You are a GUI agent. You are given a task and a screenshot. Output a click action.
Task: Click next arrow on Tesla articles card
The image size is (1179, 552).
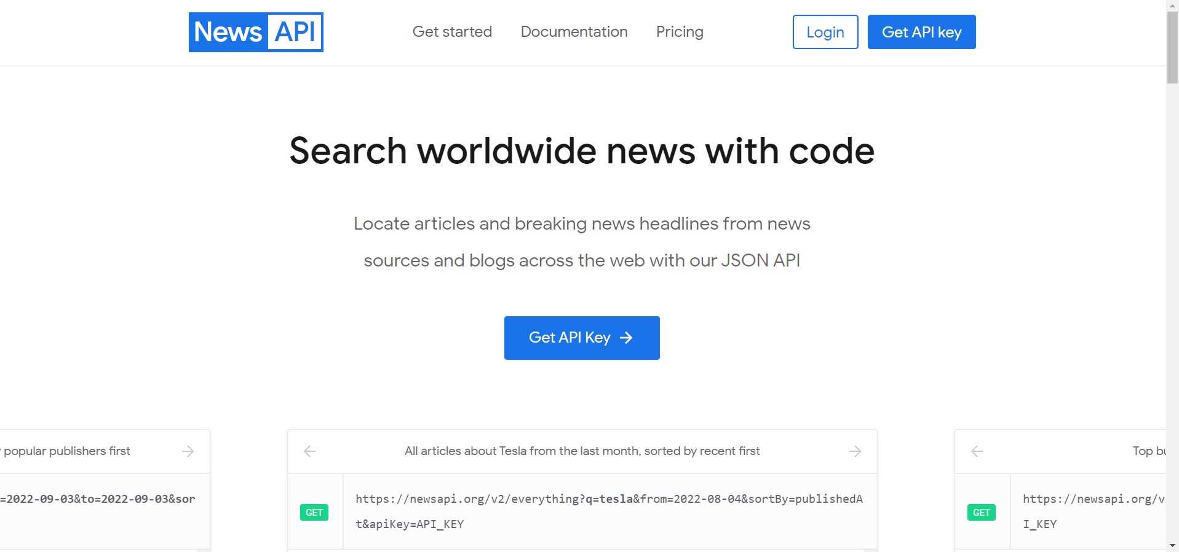(x=855, y=451)
